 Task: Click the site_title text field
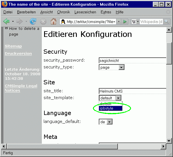pyautogui.click(x=132, y=91)
